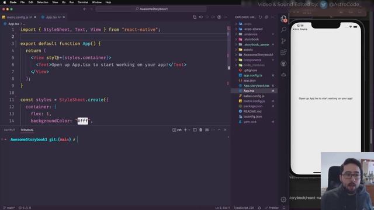
Task: Expand the .storybook_server folder
Action: 254,44
